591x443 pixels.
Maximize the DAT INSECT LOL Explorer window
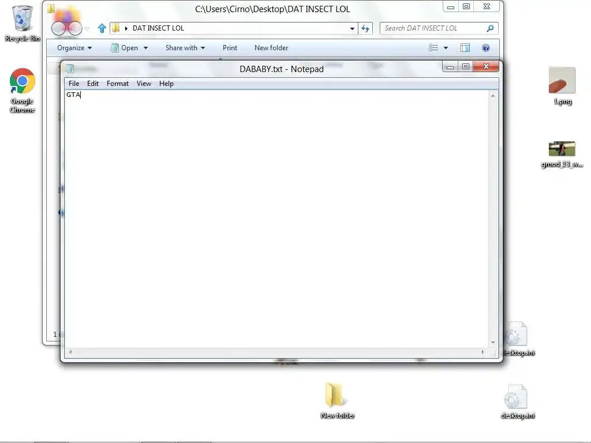466,7
